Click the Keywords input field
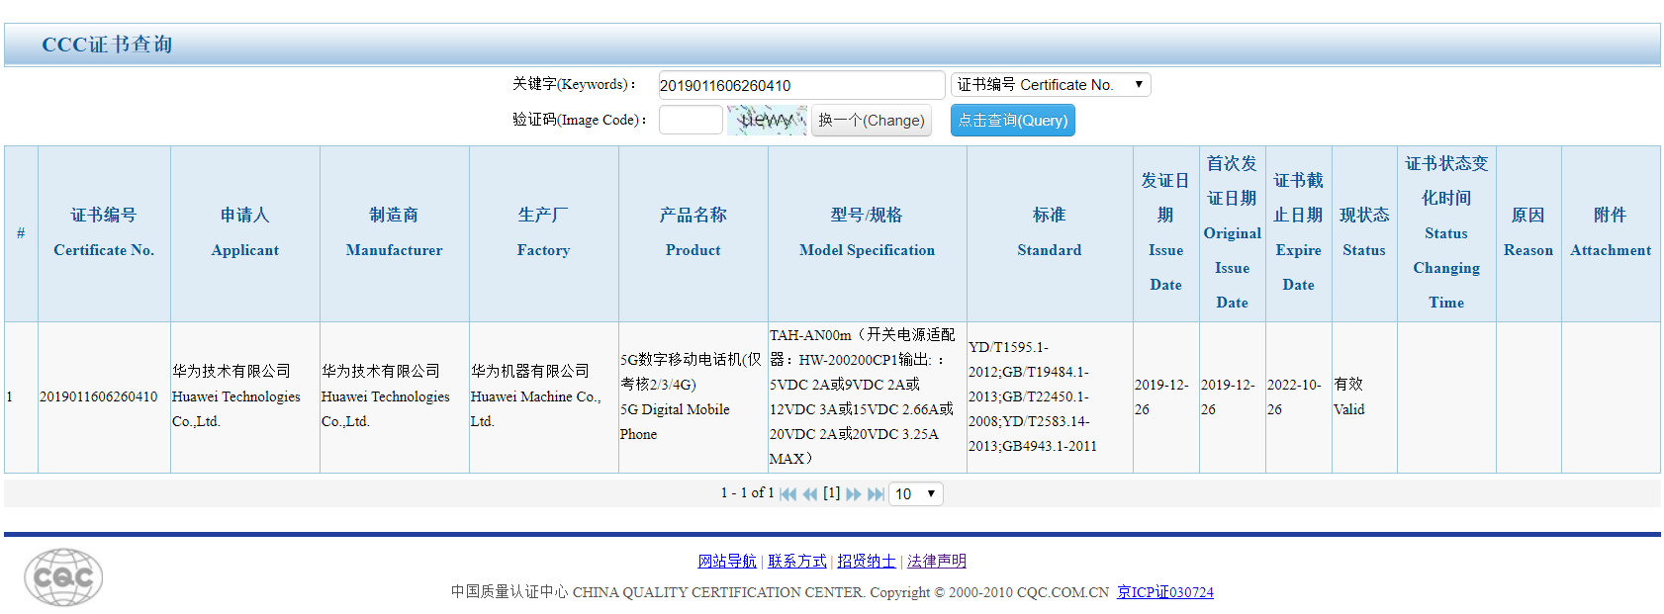1664x614 pixels. pyautogui.click(x=802, y=85)
